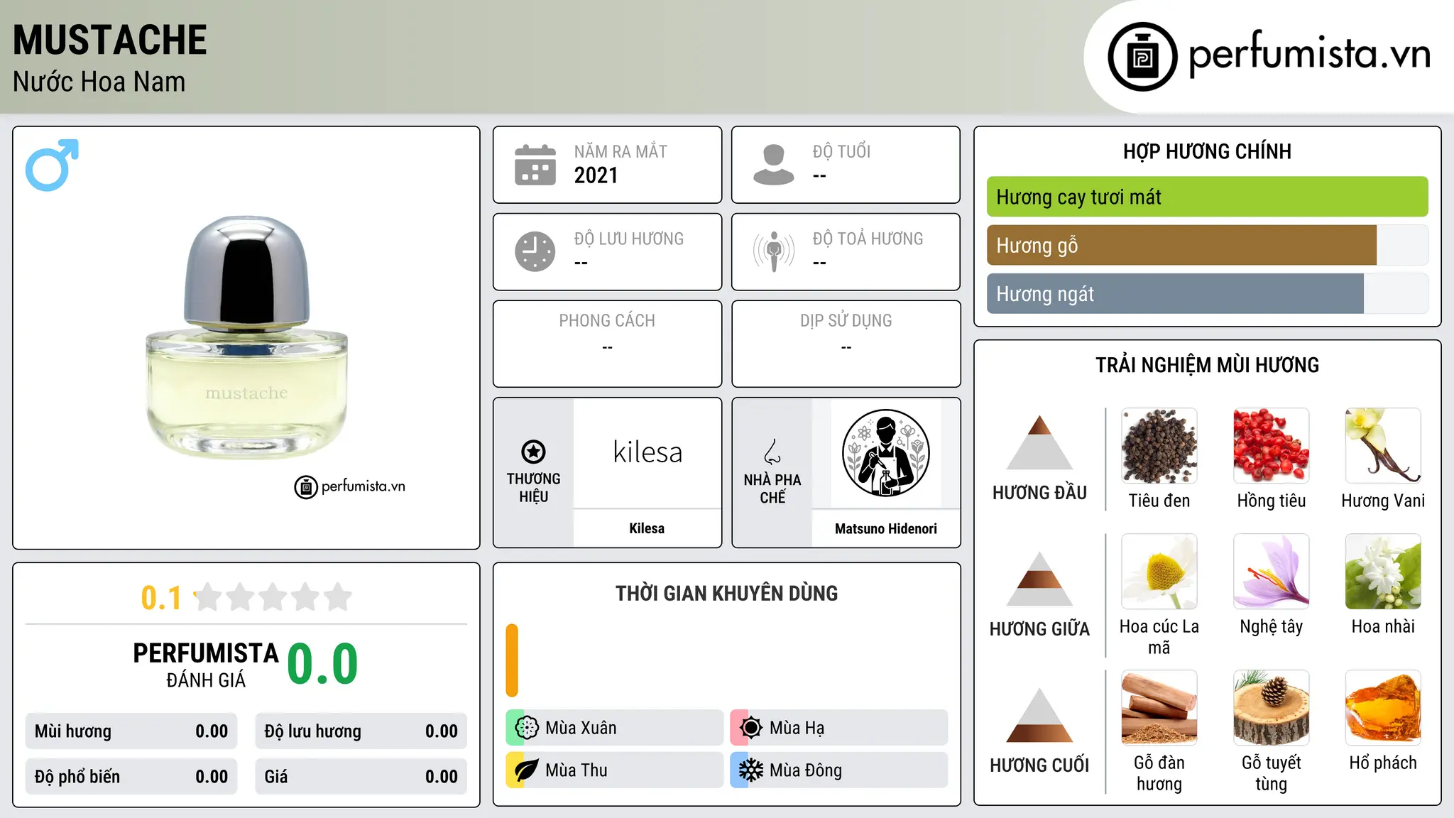Select the Gỗ đàn hương note image
Image resolution: width=1454 pixels, height=818 pixels.
tap(1159, 708)
